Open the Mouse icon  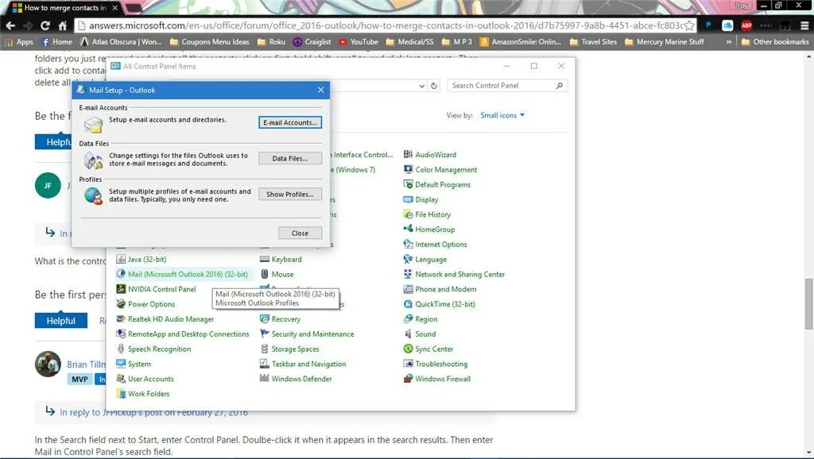click(277, 274)
